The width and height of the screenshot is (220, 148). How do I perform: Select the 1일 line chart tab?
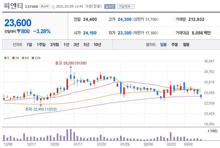click(x=29, y=45)
